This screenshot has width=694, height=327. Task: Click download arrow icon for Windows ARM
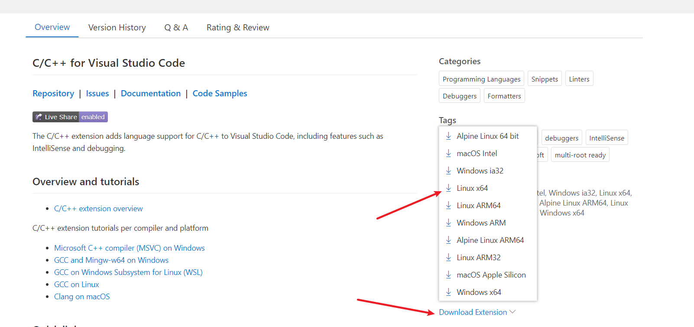(x=448, y=223)
